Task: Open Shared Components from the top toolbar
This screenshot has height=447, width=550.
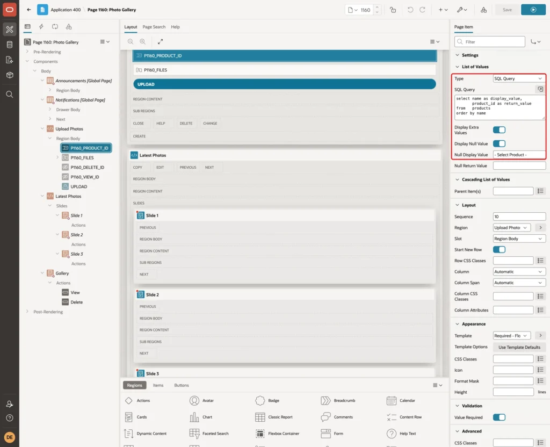Action: (x=484, y=10)
